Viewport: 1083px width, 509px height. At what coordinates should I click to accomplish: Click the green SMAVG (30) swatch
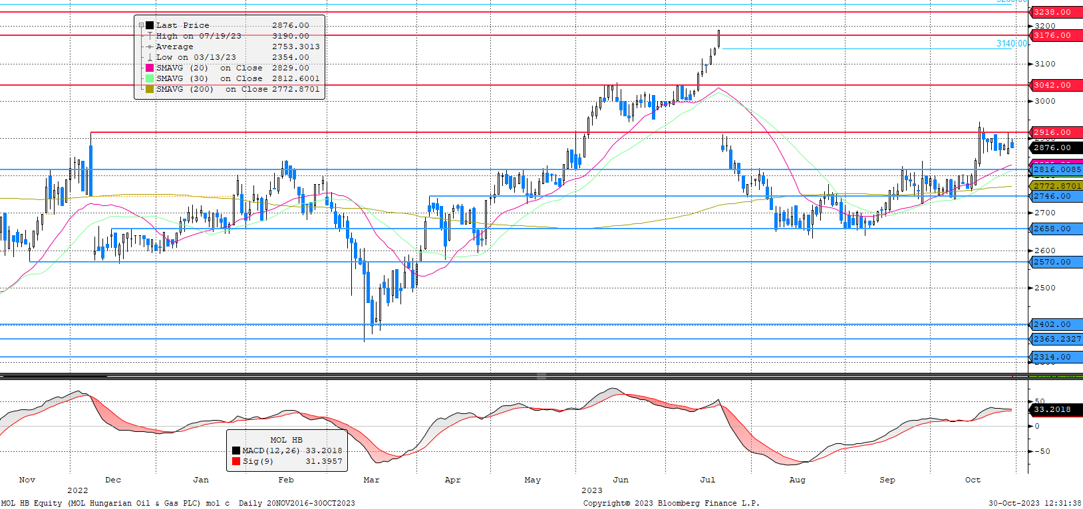(x=150, y=78)
